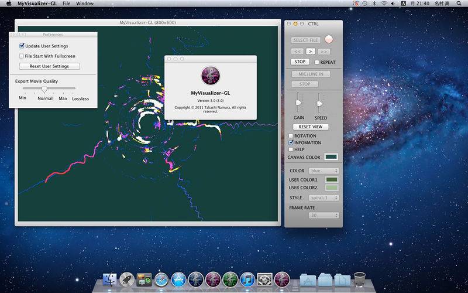Click the play > button in CTRL
The image size is (468, 293).
point(311,52)
